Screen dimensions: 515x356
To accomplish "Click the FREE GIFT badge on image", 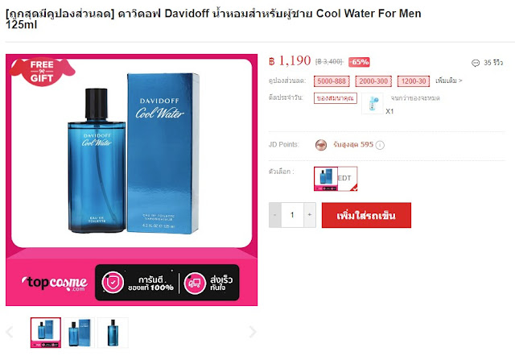I will [42, 72].
